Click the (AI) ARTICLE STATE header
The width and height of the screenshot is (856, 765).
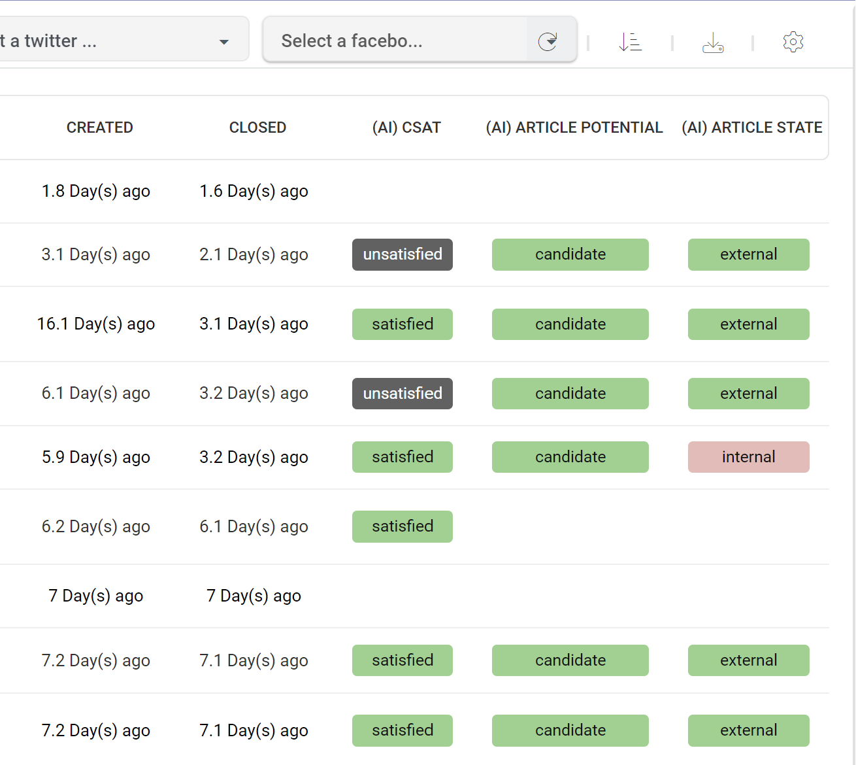point(751,127)
